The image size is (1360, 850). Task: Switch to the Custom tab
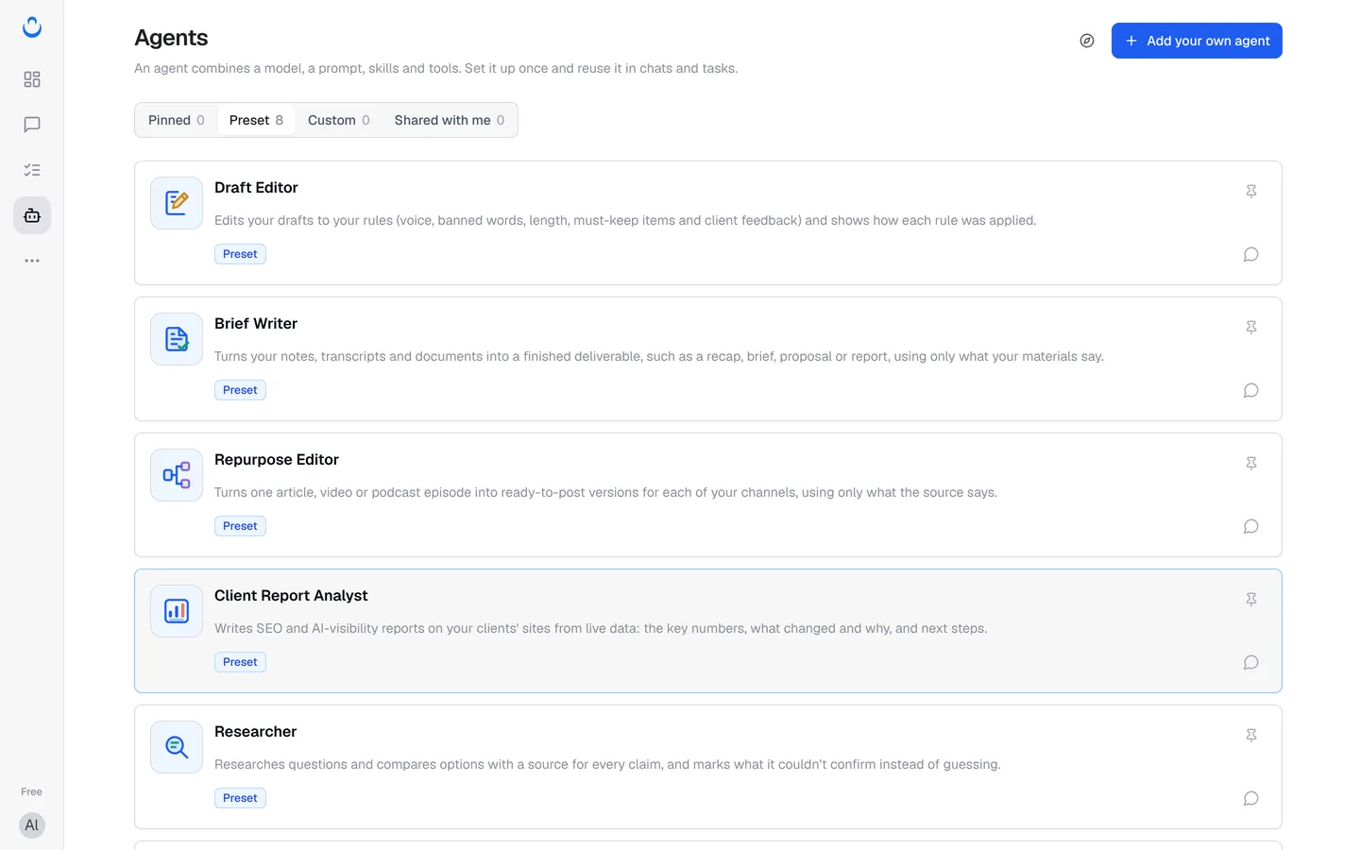pyautogui.click(x=338, y=120)
